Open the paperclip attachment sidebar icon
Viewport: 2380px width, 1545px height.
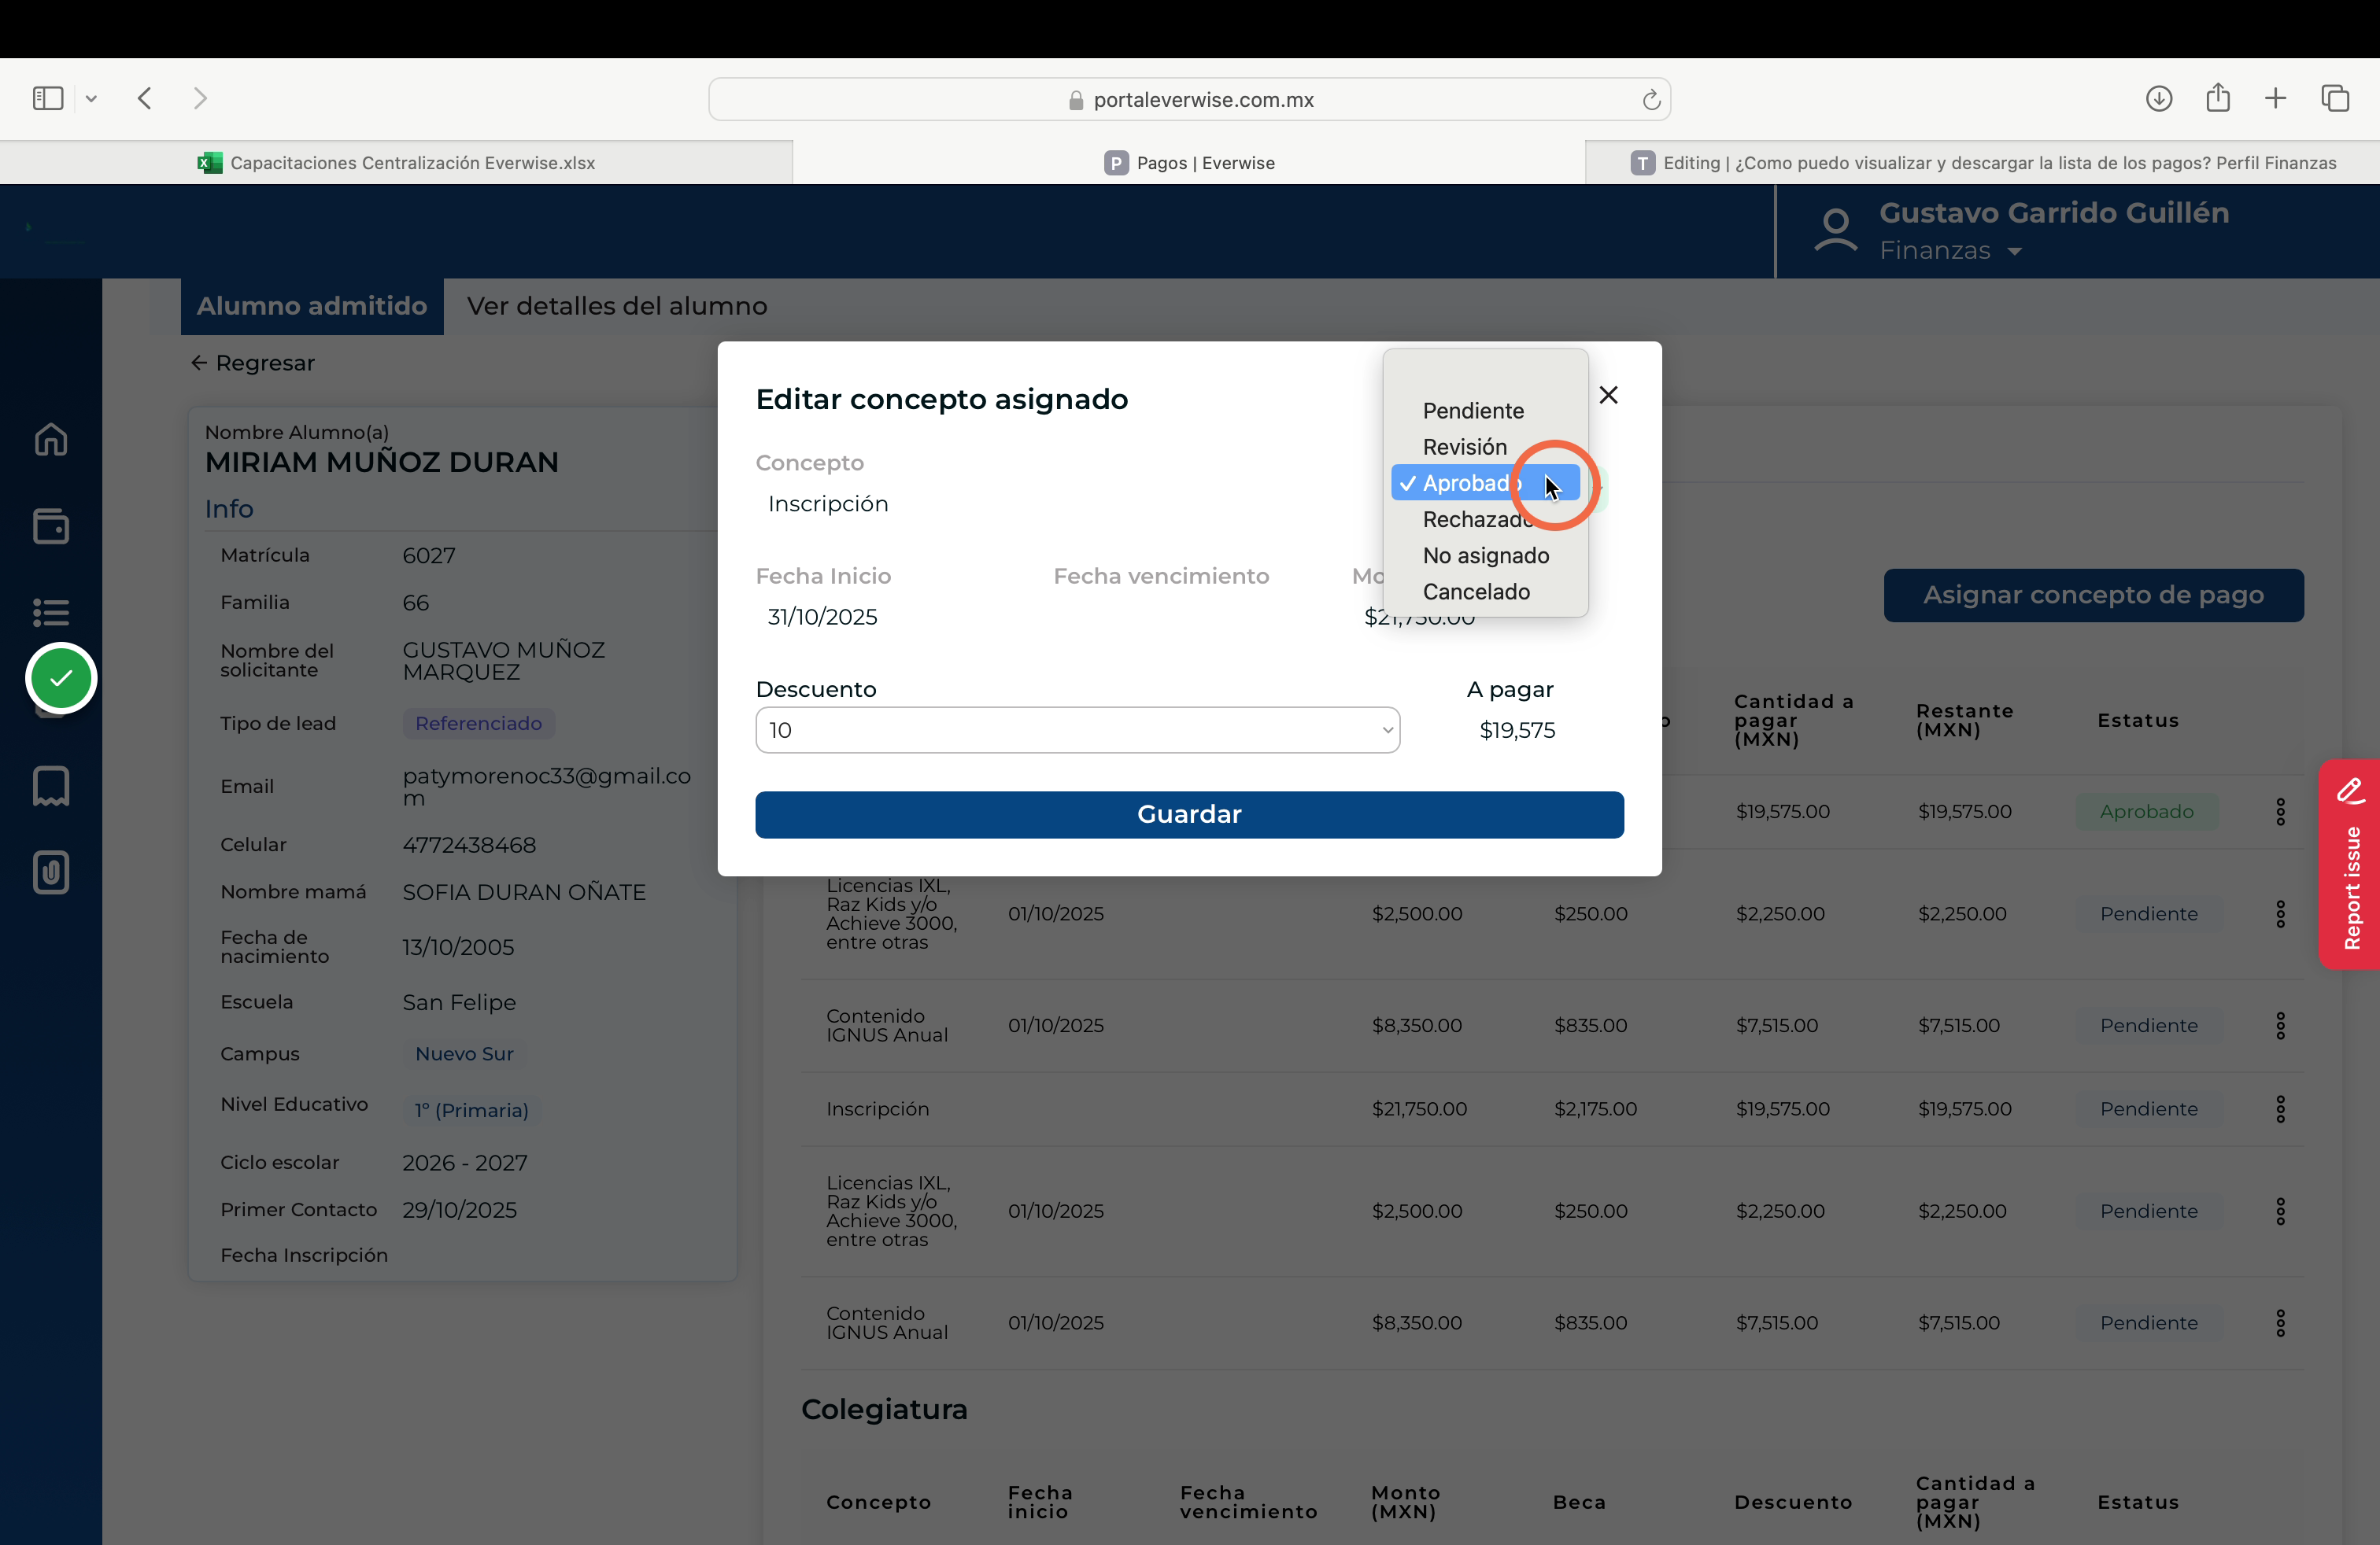pos(51,872)
